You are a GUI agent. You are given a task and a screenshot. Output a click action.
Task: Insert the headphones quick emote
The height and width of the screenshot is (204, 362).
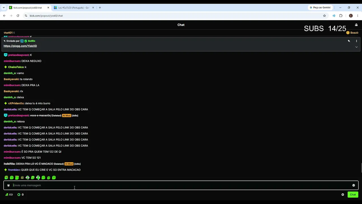[38, 178]
